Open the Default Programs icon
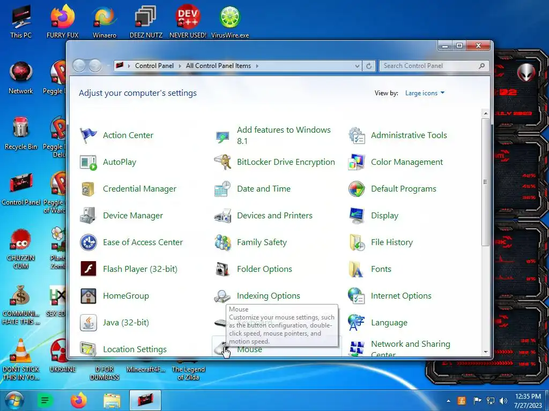 [x=357, y=189]
